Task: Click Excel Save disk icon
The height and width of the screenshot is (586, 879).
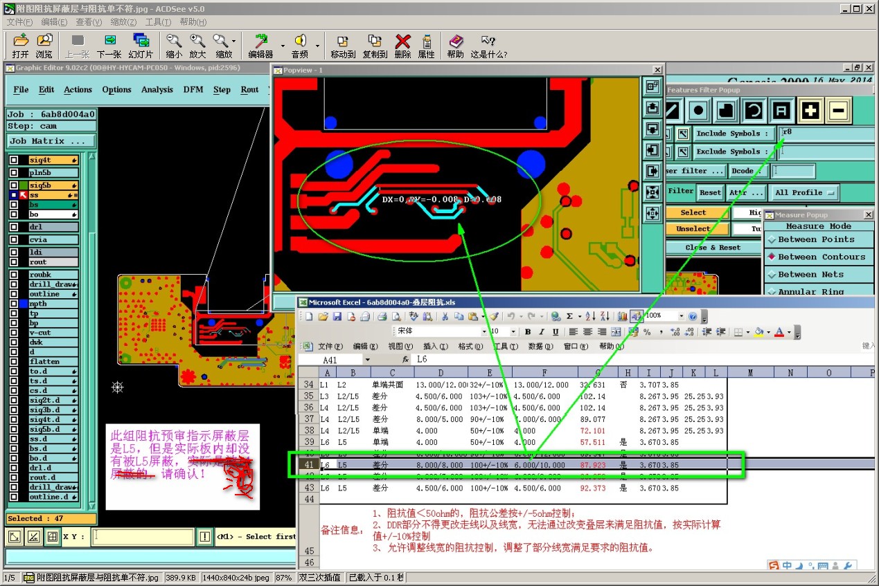Action: tap(337, 316)
